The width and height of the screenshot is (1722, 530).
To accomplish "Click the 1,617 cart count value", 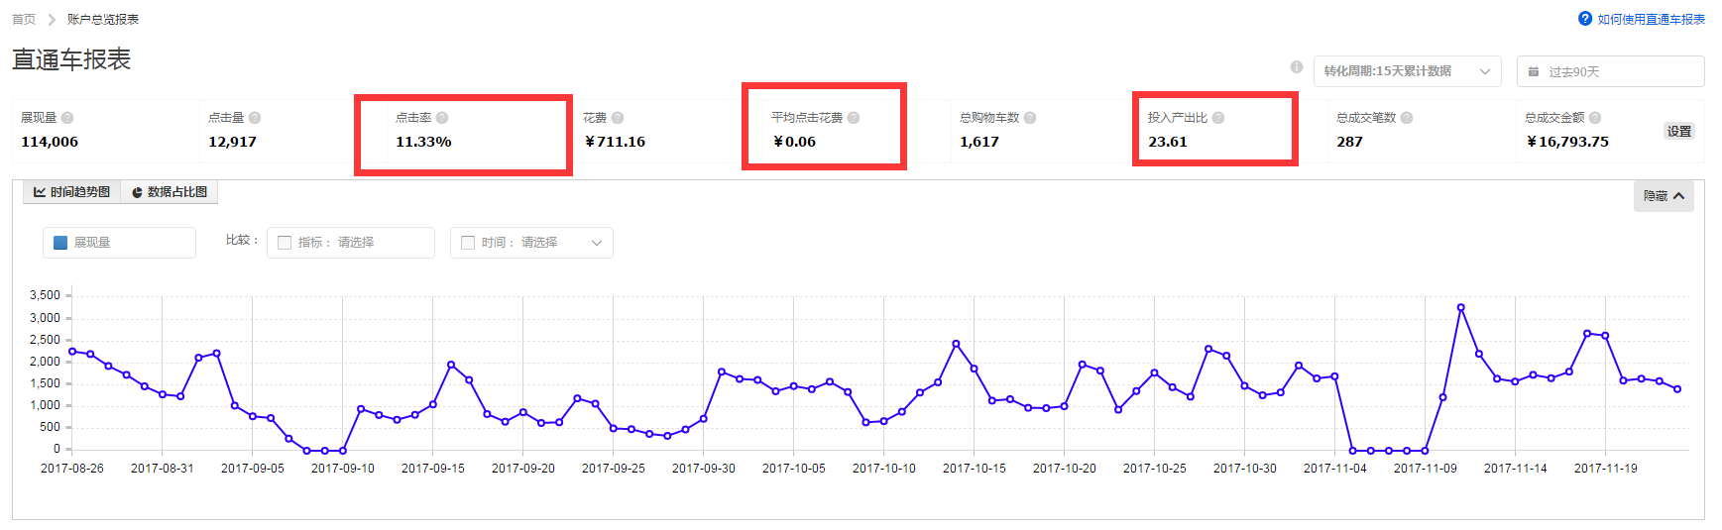I will coord(979,142).
